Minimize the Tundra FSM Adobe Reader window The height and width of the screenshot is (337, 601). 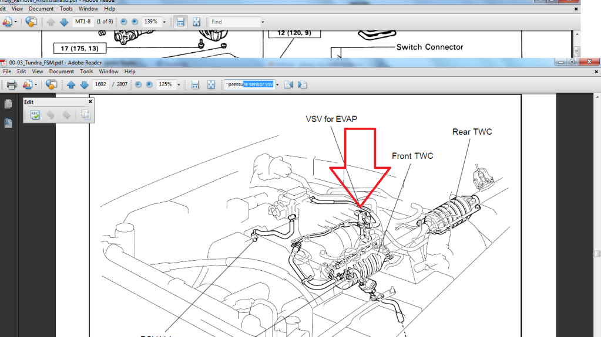[x=560, y=62]
